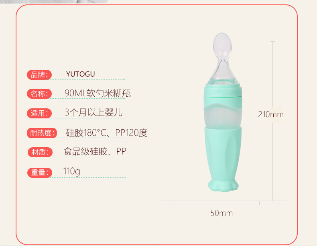The image size is (317, 246).
Task: Click the green bottle base sleeve
Action: point(223,154)
